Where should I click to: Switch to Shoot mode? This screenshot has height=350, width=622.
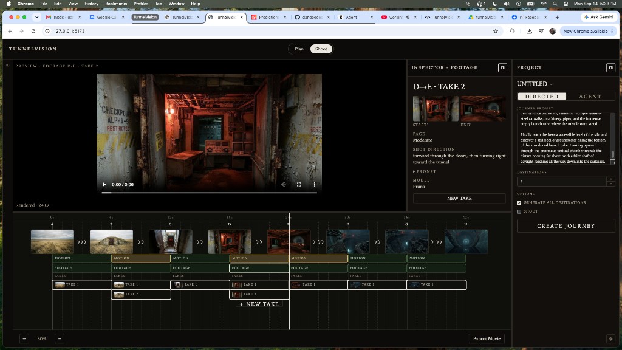(x=321, y=49)
